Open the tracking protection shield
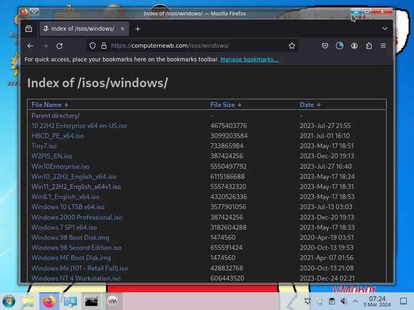414x310 pixels. tap(93, 46)
